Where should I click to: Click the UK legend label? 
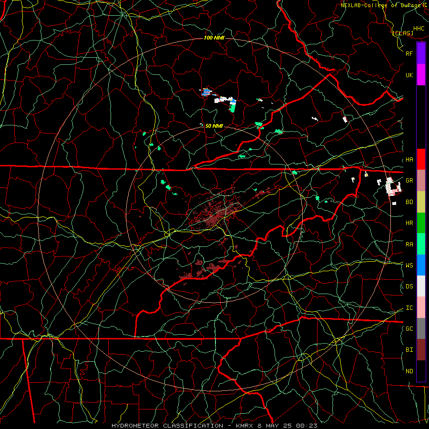[409, 75]
